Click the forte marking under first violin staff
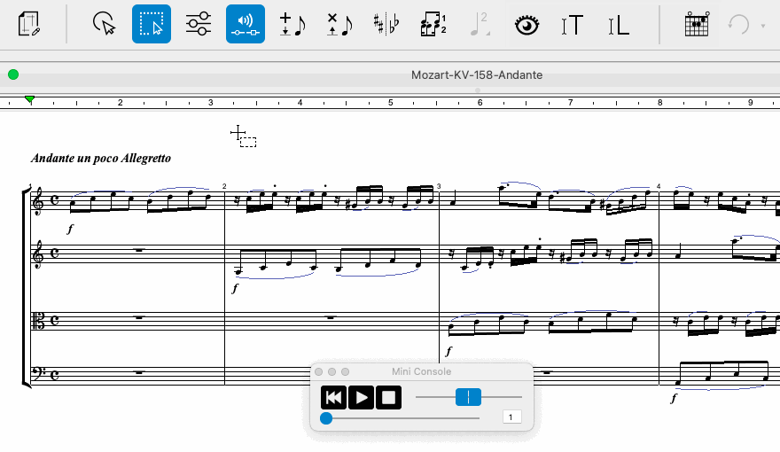Viewport: 780px width, 452px height. pos(70,229)
